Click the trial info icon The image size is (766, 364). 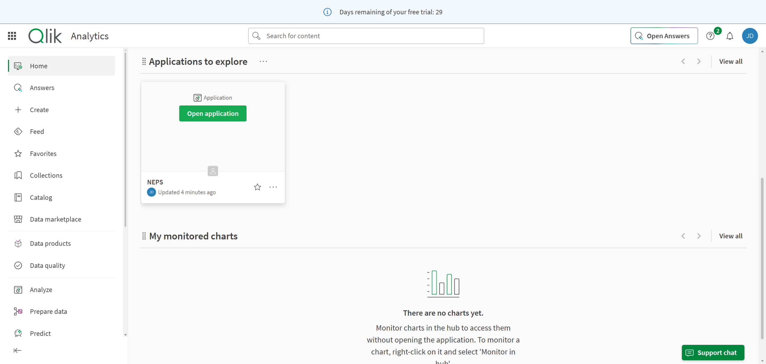pyautogui.click(x=327, y=12)
